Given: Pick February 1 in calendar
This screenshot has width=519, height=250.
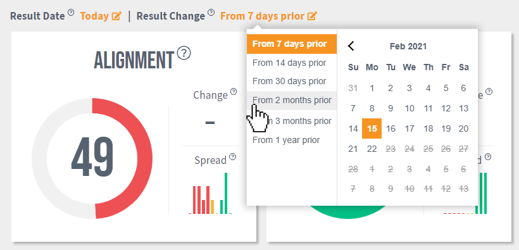Looking at the screenshot, I should [x=372, y=89].
